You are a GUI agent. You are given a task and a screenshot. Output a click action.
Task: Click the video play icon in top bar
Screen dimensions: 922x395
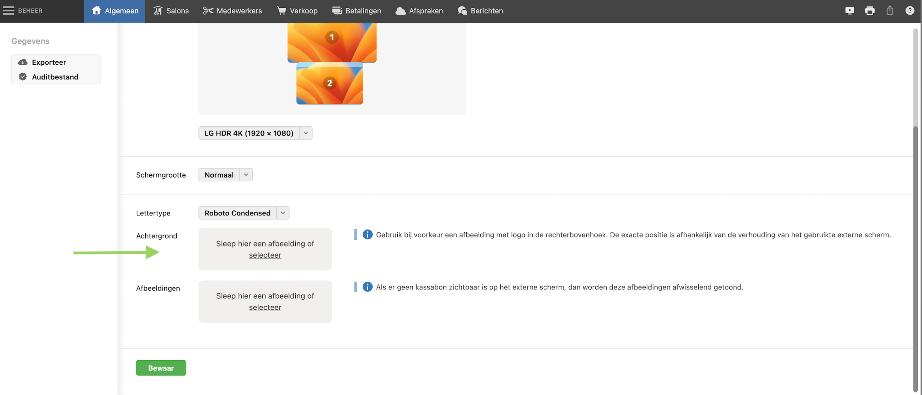[849, 11]
